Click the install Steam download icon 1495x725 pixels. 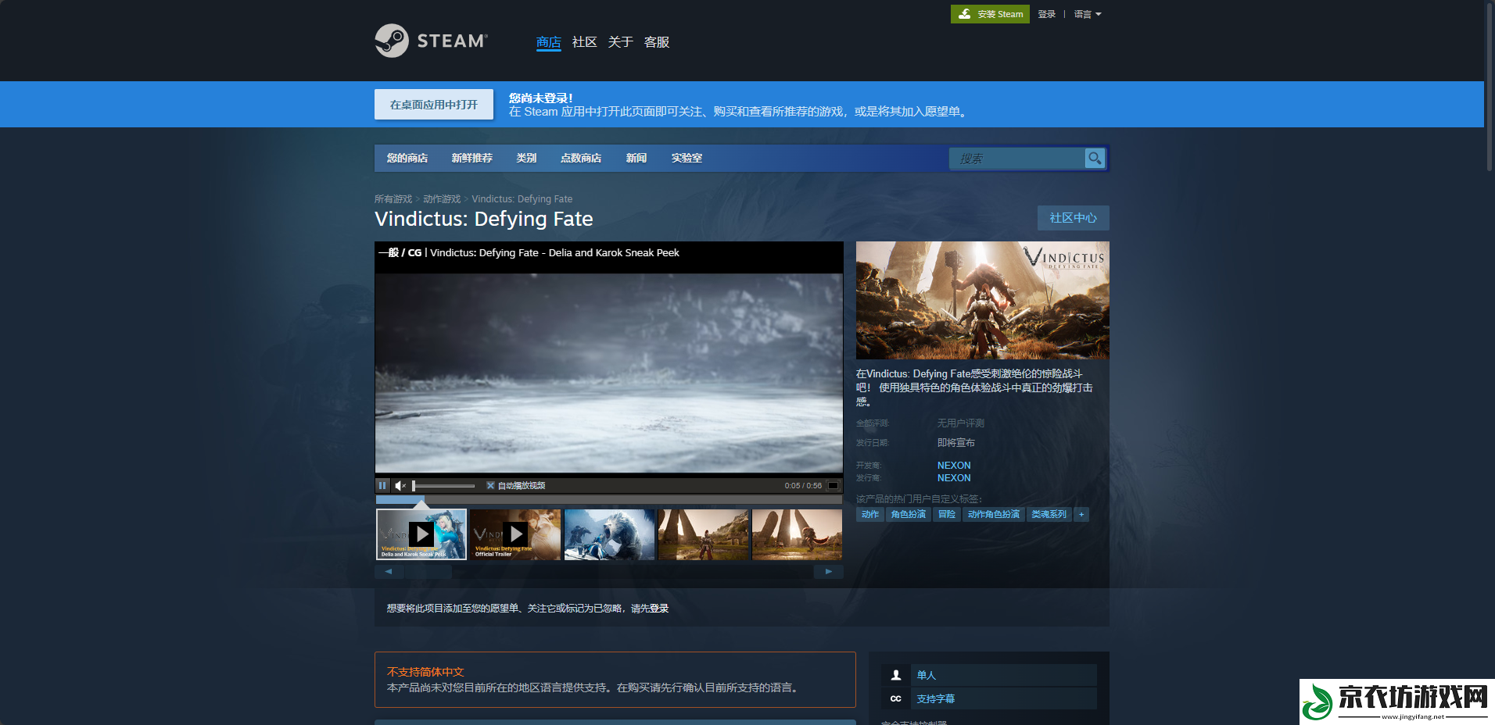click(x=964, y=14)
